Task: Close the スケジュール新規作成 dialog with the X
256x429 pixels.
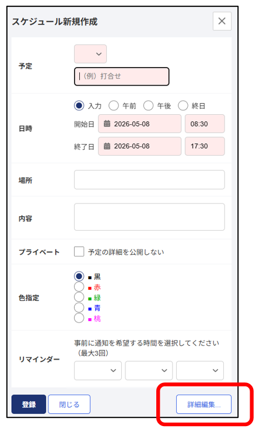Action: pos(222,21)
